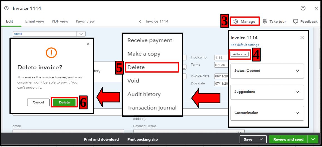Expand the Status: Opened section
The image size is (322, 147).
[267, 71]
